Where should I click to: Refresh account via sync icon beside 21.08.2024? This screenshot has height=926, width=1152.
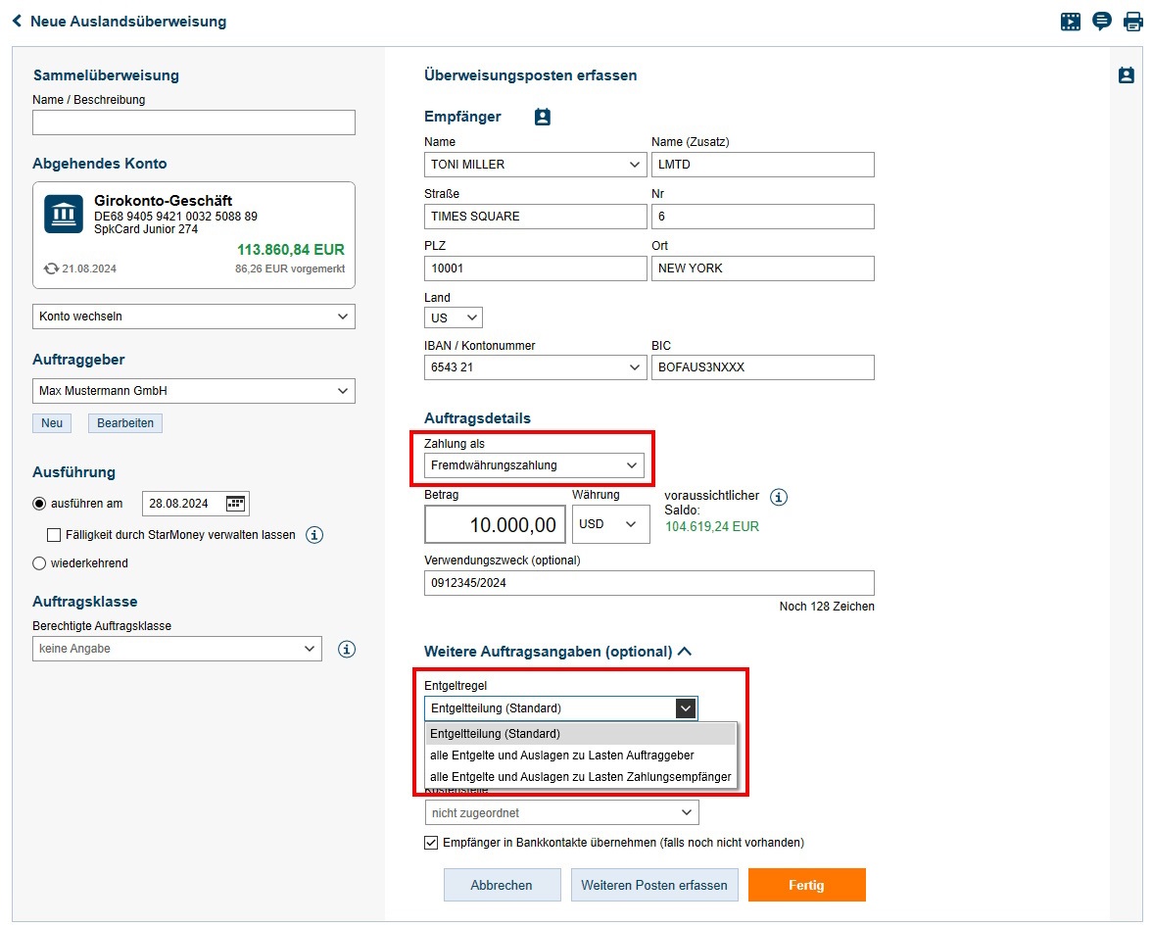pyautogui.click(x=51, y=268)
